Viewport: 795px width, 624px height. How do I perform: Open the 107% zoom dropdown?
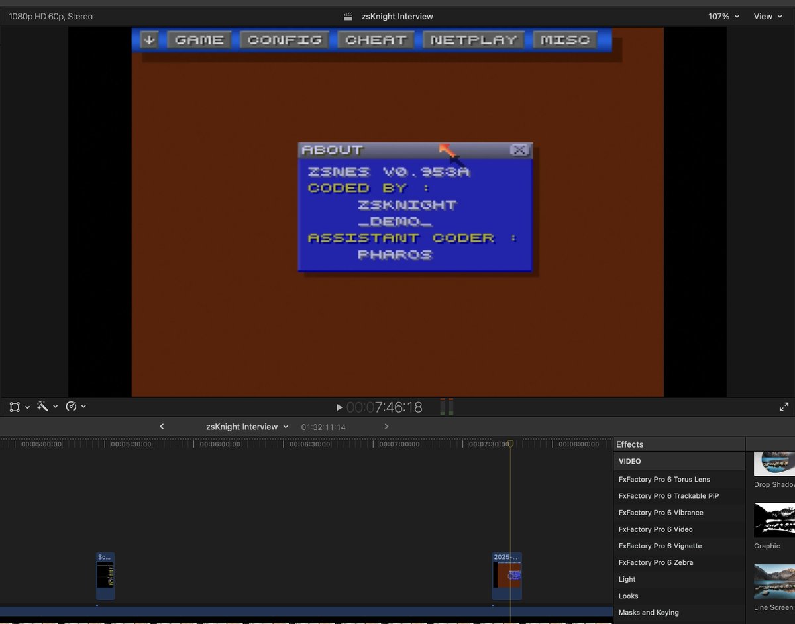[723, 16]
